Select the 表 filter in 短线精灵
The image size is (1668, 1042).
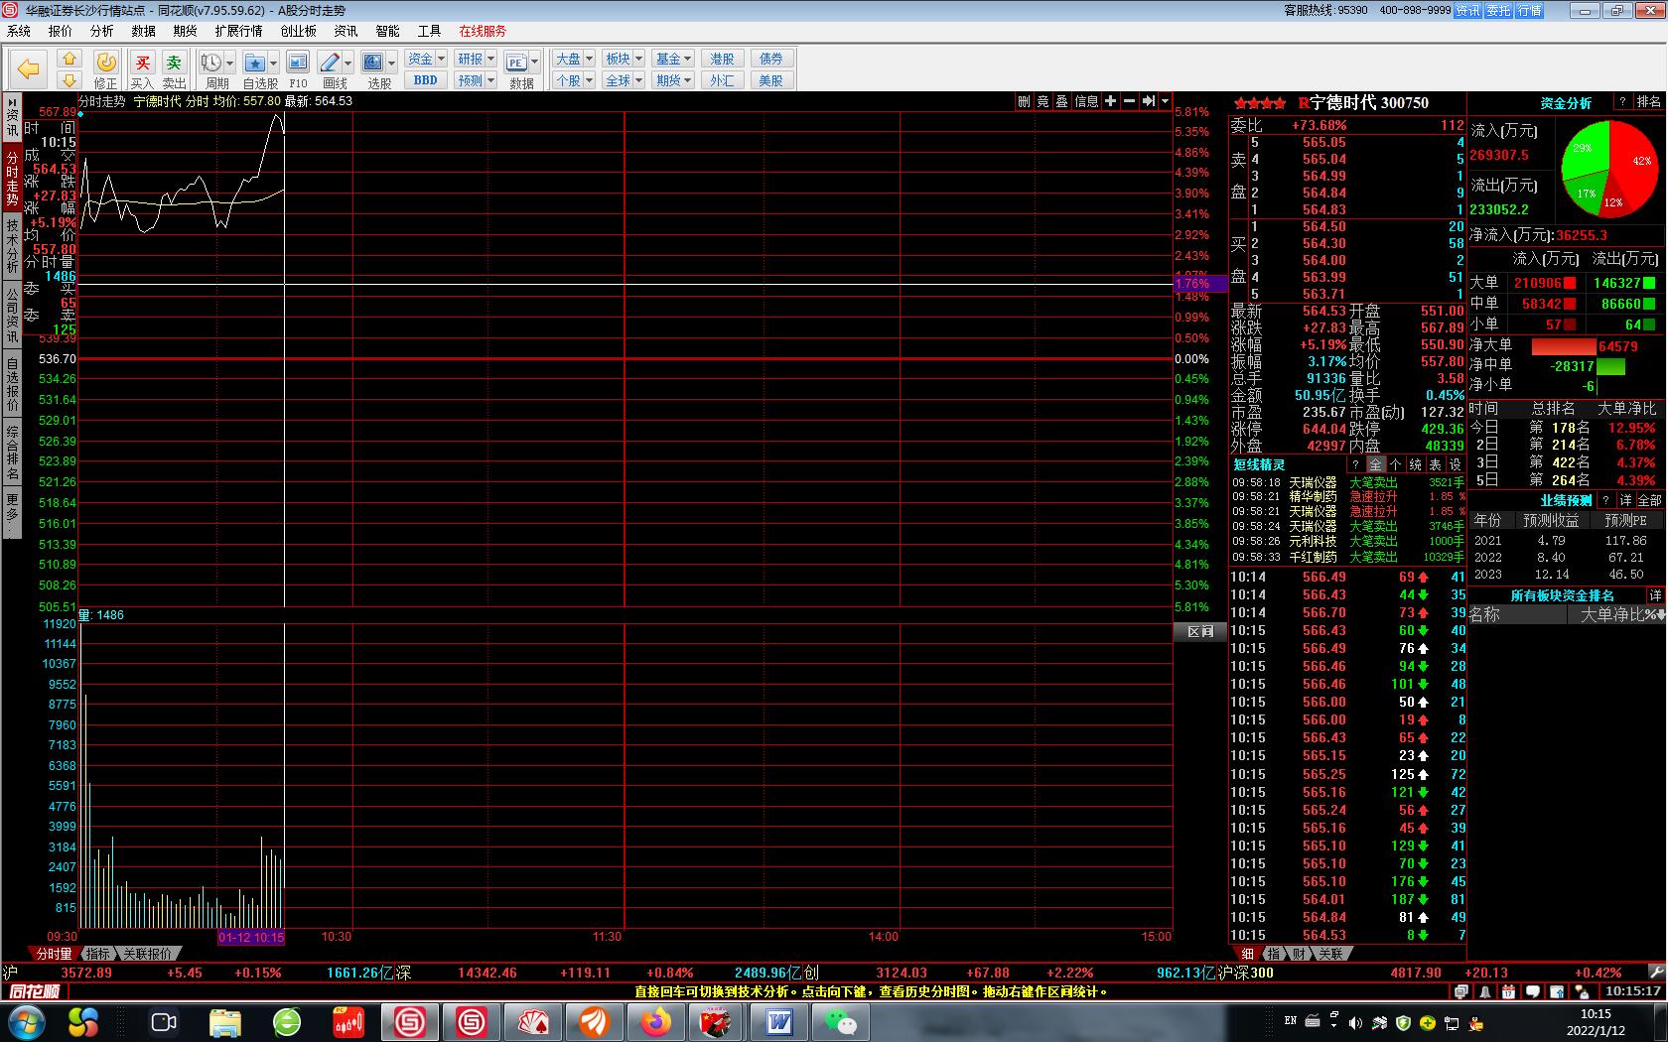point(1436,464)
